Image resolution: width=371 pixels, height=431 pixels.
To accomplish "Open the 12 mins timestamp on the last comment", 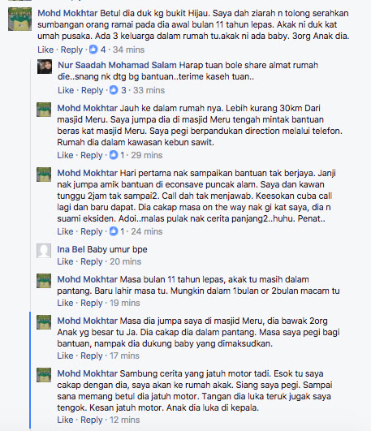I will coord(124,420).
